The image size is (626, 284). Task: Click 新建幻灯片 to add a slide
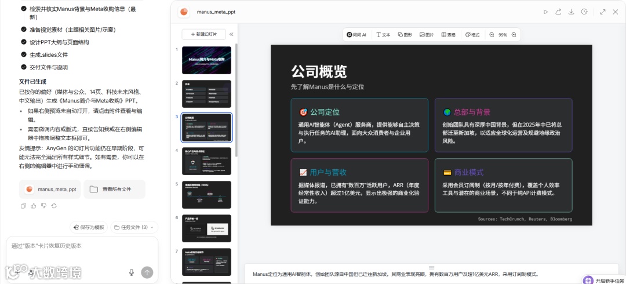203,34
